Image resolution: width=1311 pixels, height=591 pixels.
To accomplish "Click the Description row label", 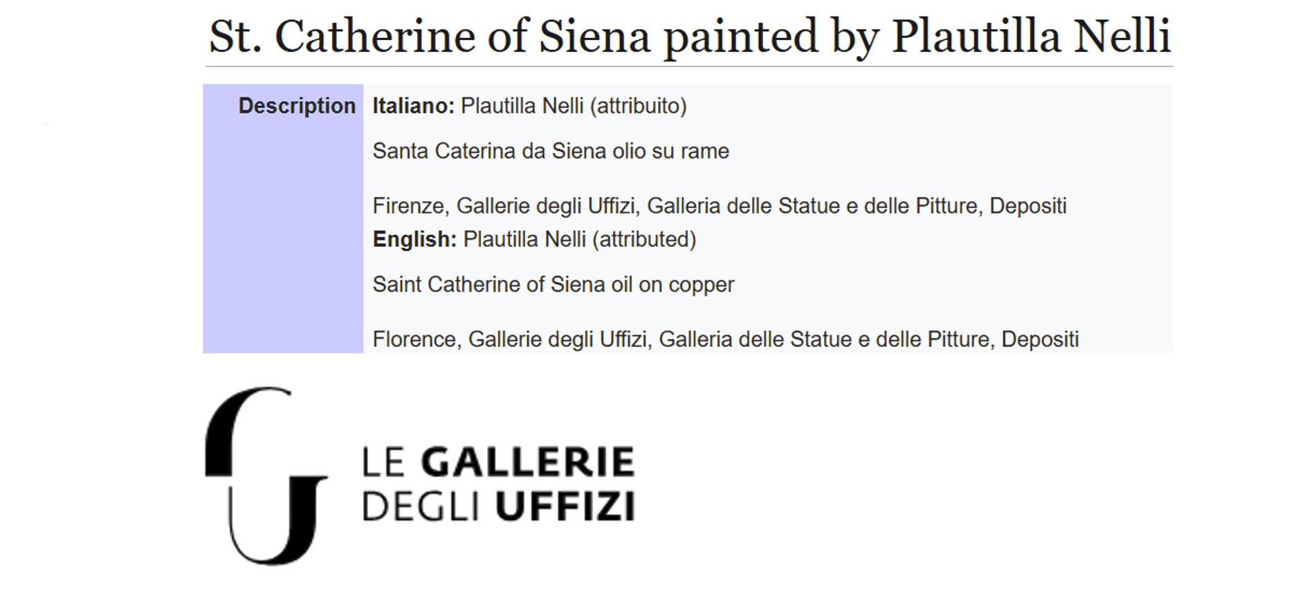I will 297,106.
